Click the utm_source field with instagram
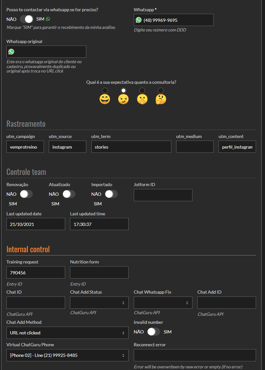The image size is (265, 370). (x=67, y=147)
